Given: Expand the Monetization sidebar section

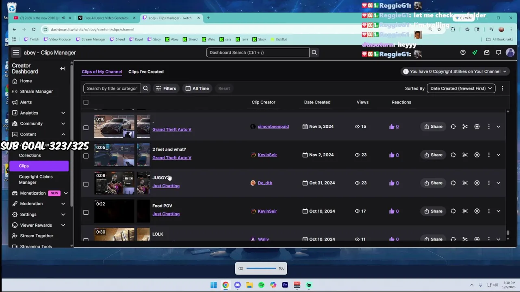Looking at the screenshot, I should click(x=65, y=193).
